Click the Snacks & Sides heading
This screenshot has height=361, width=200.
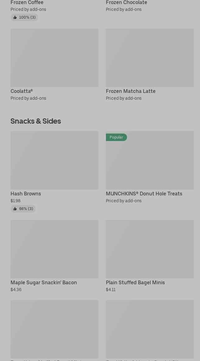36,121
